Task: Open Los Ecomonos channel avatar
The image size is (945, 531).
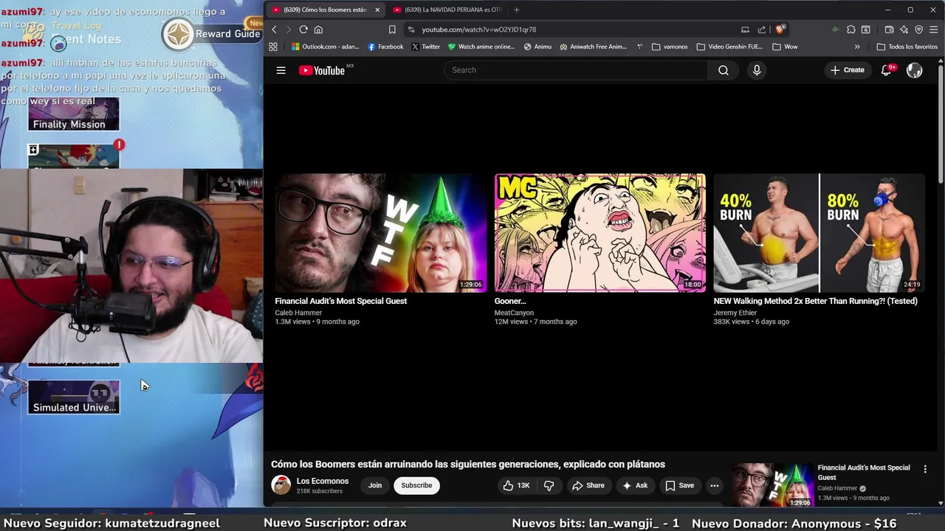Action: 281,485
